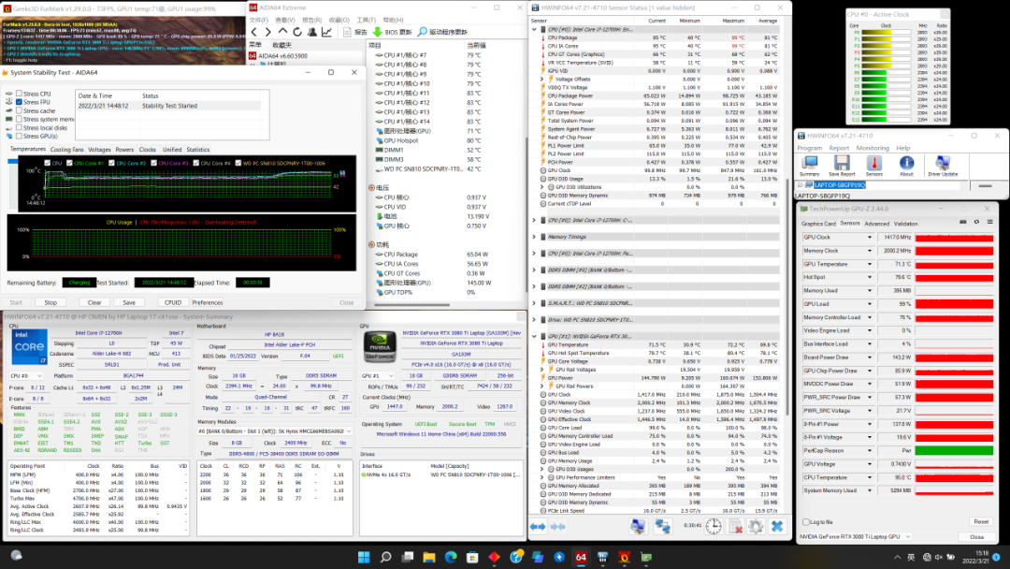Switch to the Cooling Fans tab
The height and width of the screenshot is (569, 1010).
tap(66, 149)
